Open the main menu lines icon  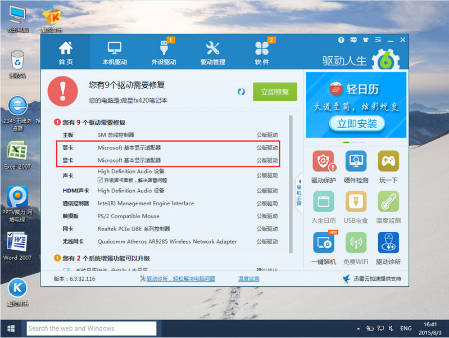[x=378, y=40]
